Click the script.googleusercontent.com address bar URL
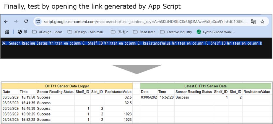Viewport: 273px width, 124px height. click(145, 22)
